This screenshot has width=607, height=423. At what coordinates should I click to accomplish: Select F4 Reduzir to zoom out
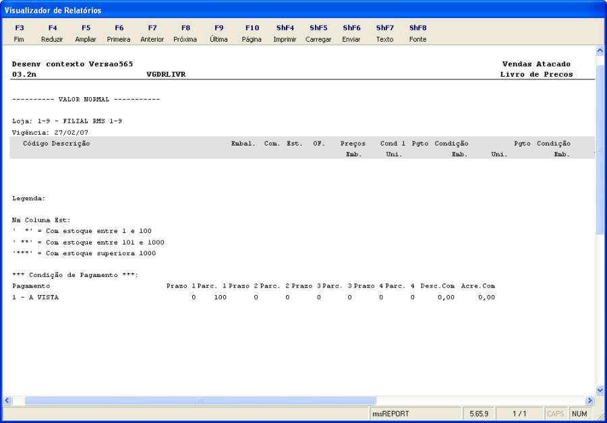pos(52,33)
